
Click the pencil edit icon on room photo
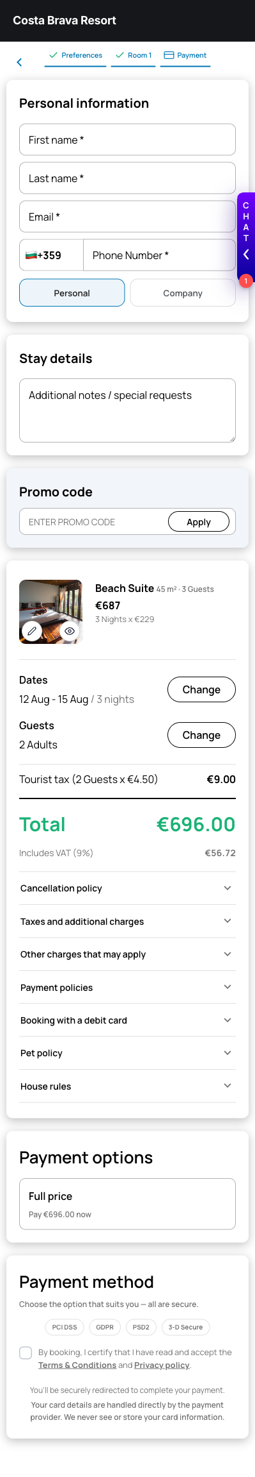click(x=32, y=631)
